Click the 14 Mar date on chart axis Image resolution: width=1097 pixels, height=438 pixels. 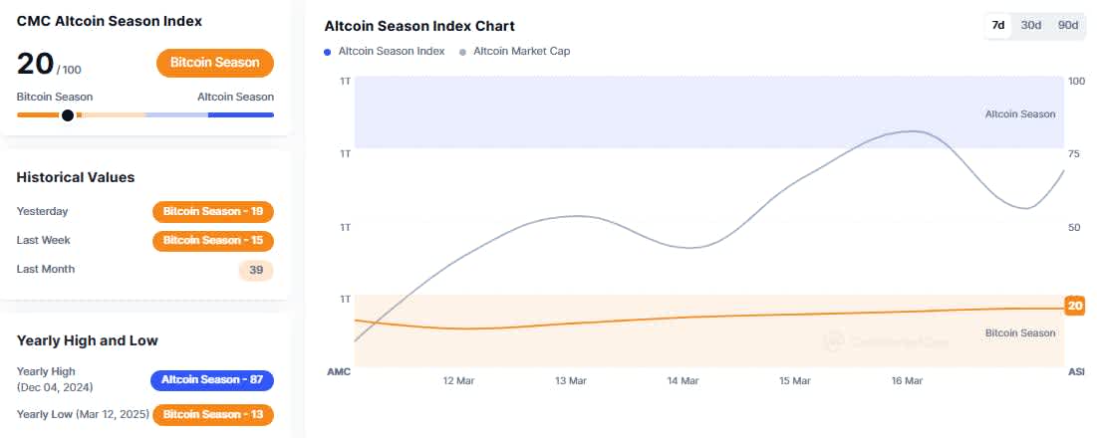pyautogui.click(x=682, y=381)
